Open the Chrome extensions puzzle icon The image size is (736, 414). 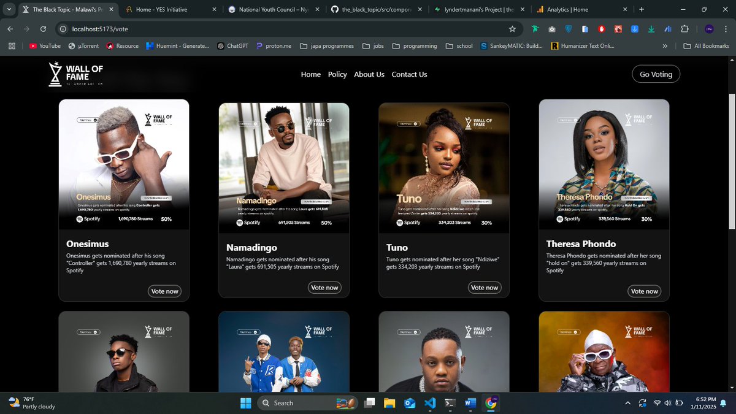[x=684, y=29]
